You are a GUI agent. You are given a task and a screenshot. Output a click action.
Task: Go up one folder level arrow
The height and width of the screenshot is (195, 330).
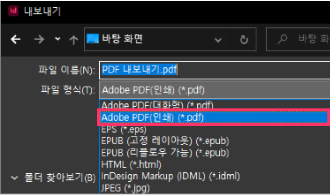pyautogui.click(x=74, y=39)
